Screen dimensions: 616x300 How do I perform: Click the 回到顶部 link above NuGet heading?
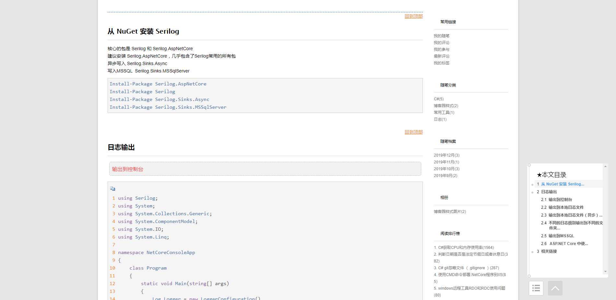tap(413, 16)
